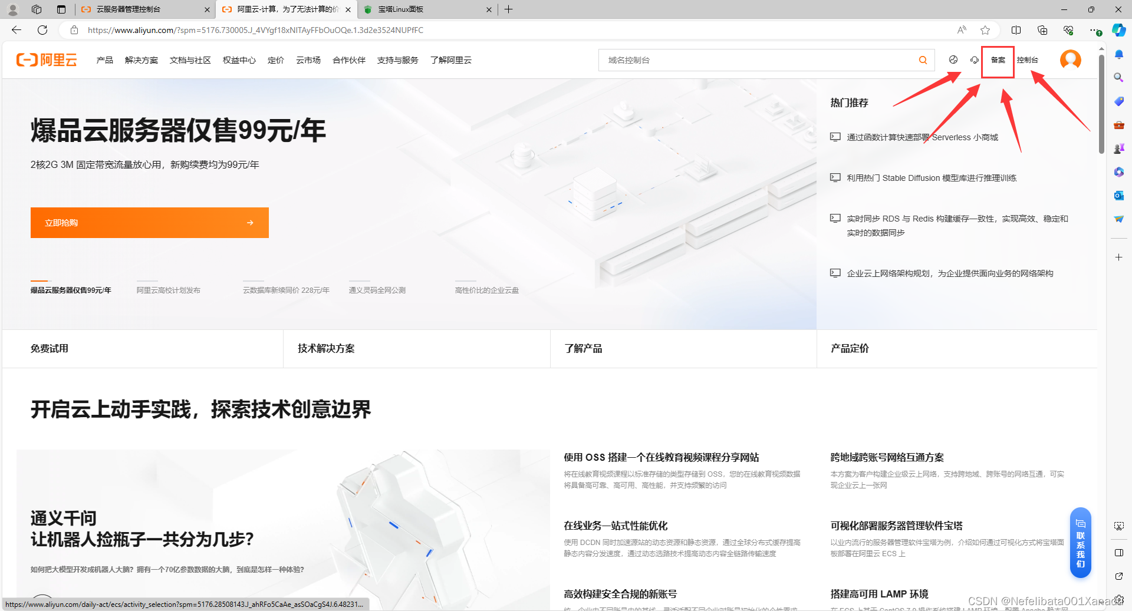Open the Collections icon
1132x611 pixels.
click(x=1042, y=30)
